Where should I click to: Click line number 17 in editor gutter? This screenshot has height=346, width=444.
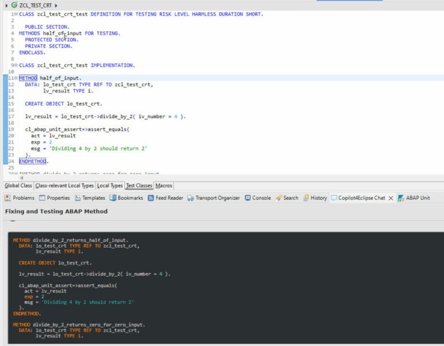point(11,116)
